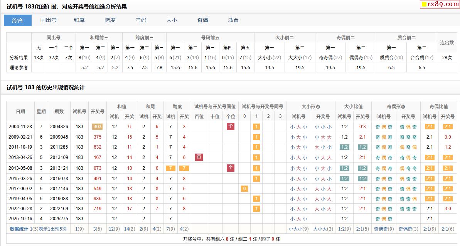The width and height of the screenshot is (460, 246).
Task: Click the 分析结果 row label
Action: 19,58
